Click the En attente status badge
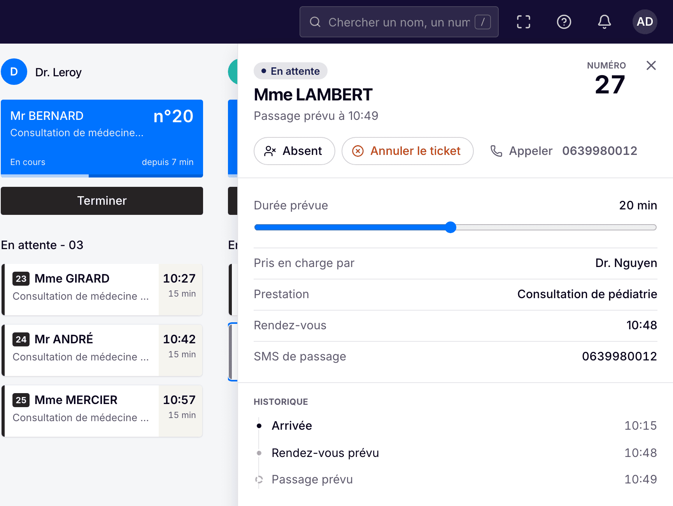 point(291,71)
